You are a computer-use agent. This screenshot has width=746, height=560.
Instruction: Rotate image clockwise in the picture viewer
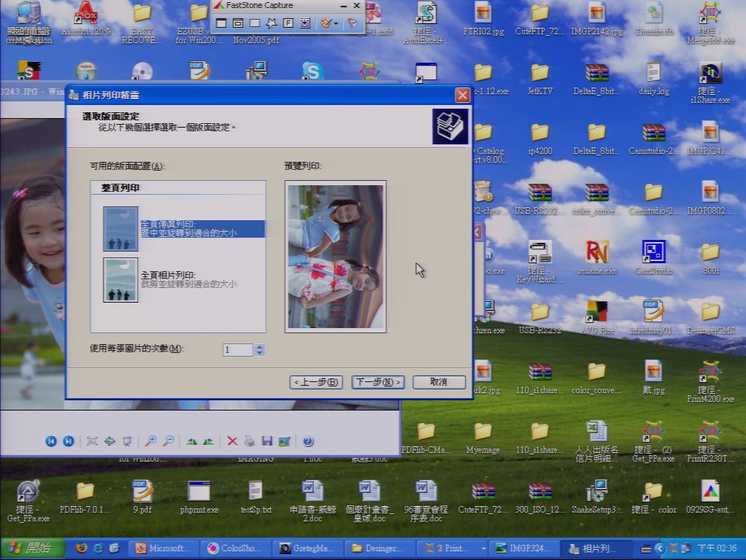(192, 441)
